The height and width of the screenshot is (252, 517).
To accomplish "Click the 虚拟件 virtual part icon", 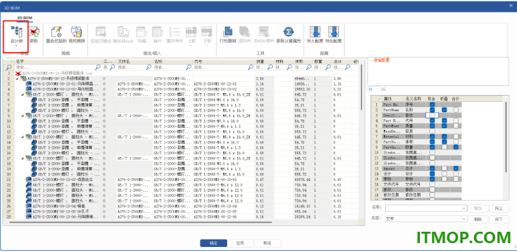I will 245,32.
